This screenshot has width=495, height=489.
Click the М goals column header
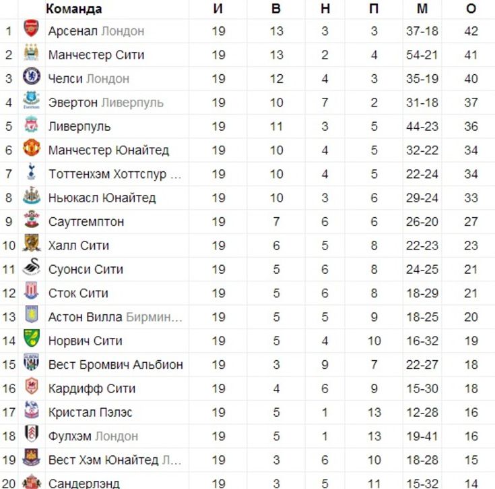click(422, 9)
